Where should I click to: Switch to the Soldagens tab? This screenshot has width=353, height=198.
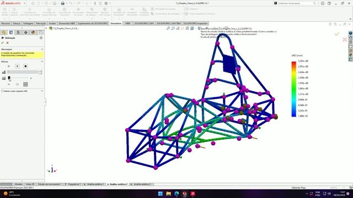click(28, 23)
